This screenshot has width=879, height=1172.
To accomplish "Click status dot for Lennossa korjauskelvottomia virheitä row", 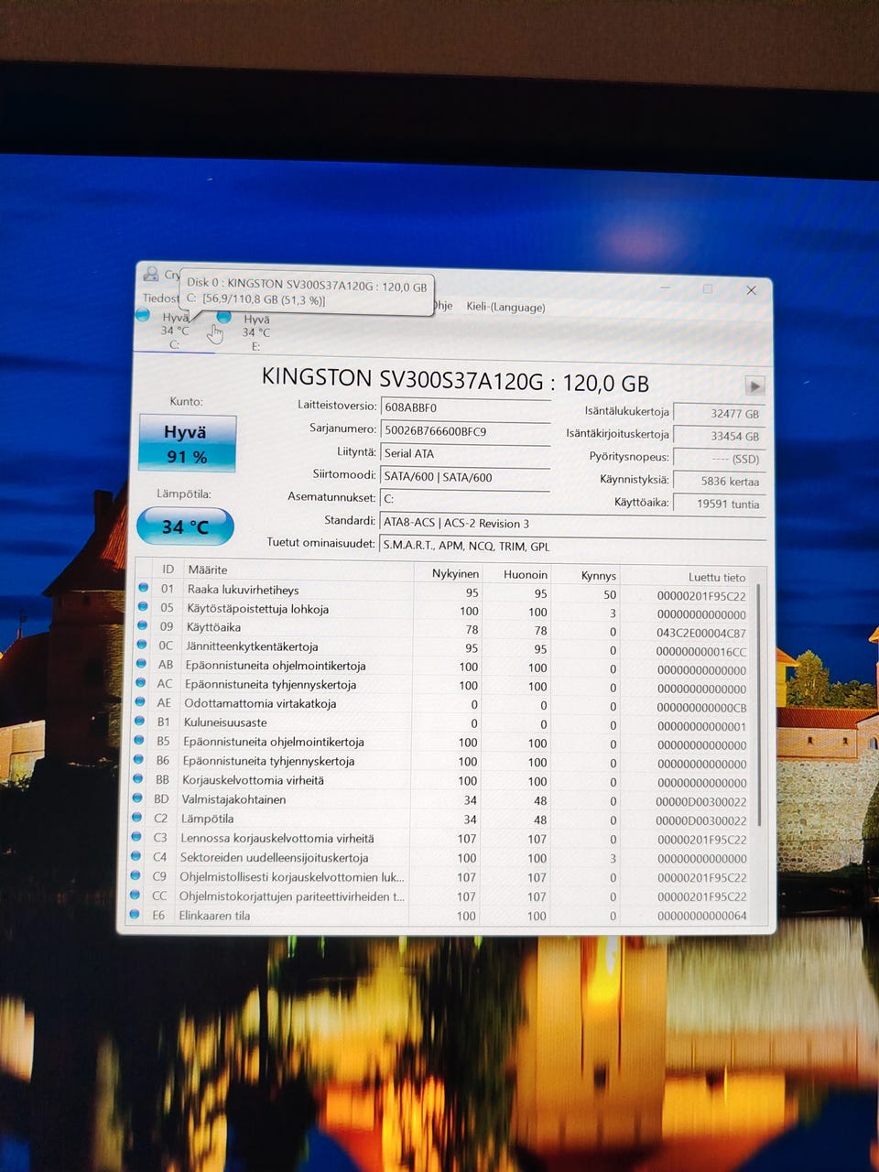I will [136, 836].
